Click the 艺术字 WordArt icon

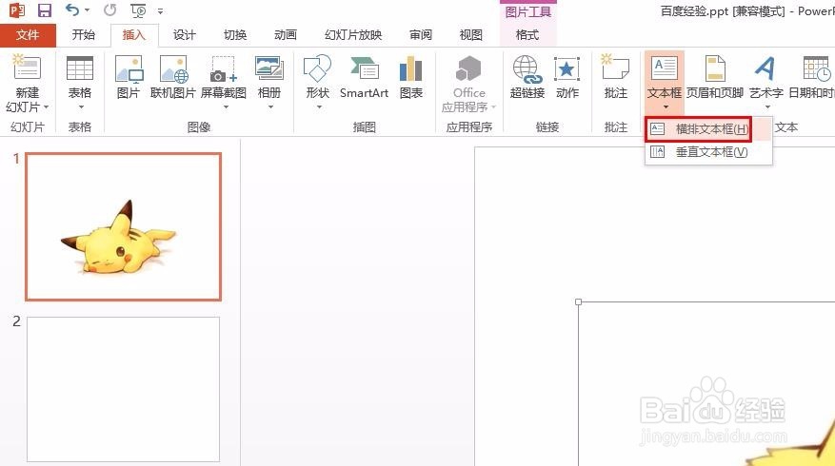[x=765, y=68]
